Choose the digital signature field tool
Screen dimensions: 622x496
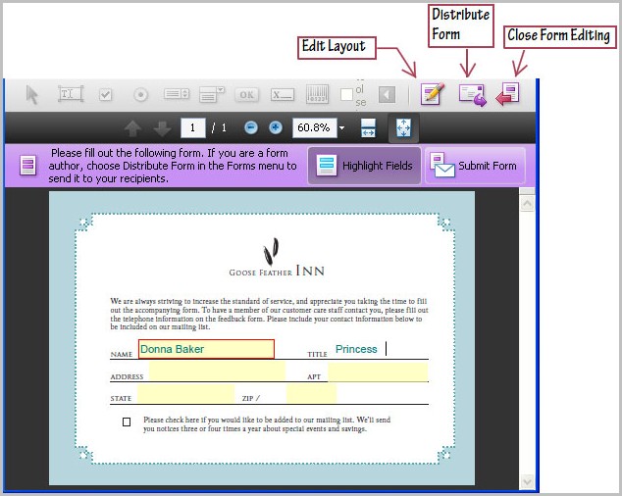click(283, 94)
